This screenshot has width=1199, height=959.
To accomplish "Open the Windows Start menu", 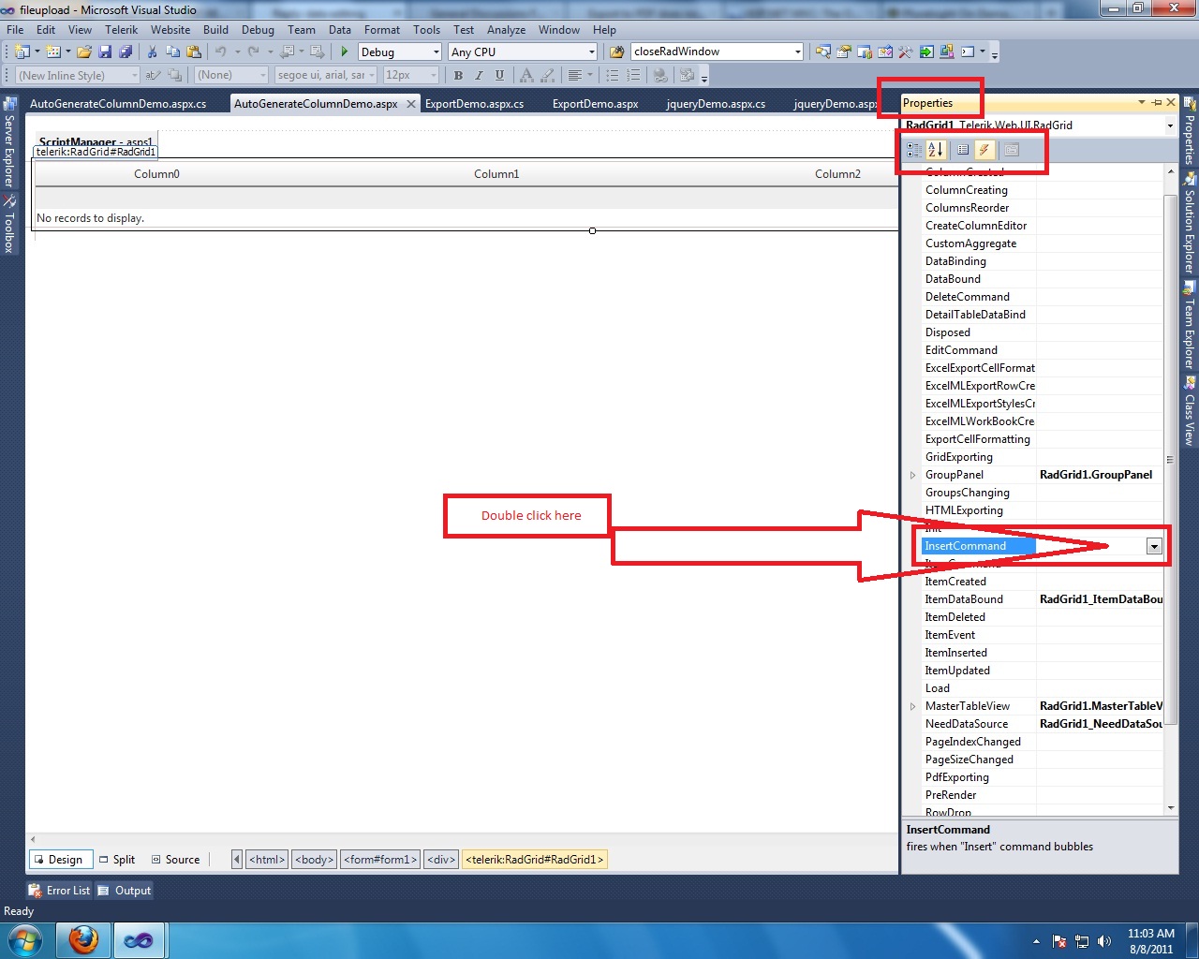I will coord(24,940).
